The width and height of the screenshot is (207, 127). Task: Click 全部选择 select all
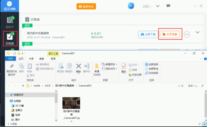point(151,65)
